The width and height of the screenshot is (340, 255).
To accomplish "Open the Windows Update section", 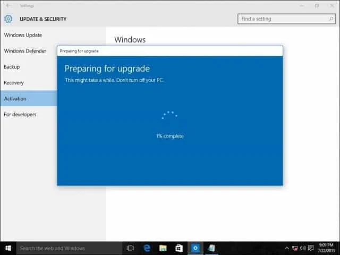I will click(x=23, y=35).
